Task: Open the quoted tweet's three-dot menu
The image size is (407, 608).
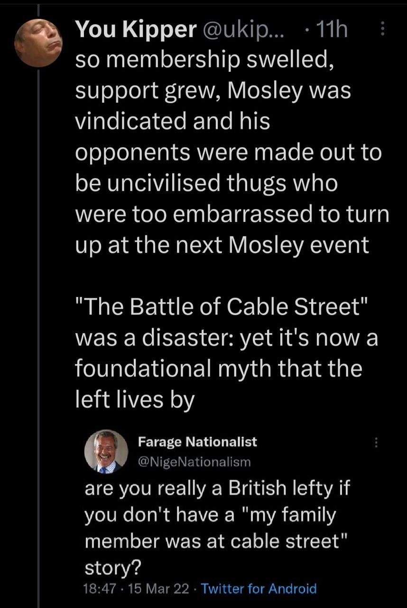Action: (x=376, y=443)
